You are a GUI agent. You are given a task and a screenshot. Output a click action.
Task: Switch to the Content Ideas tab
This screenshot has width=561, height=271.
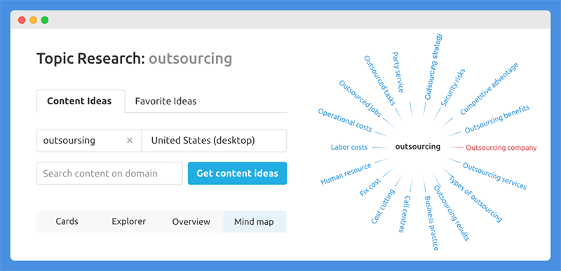pyautogui.click(x=81, y=101)
